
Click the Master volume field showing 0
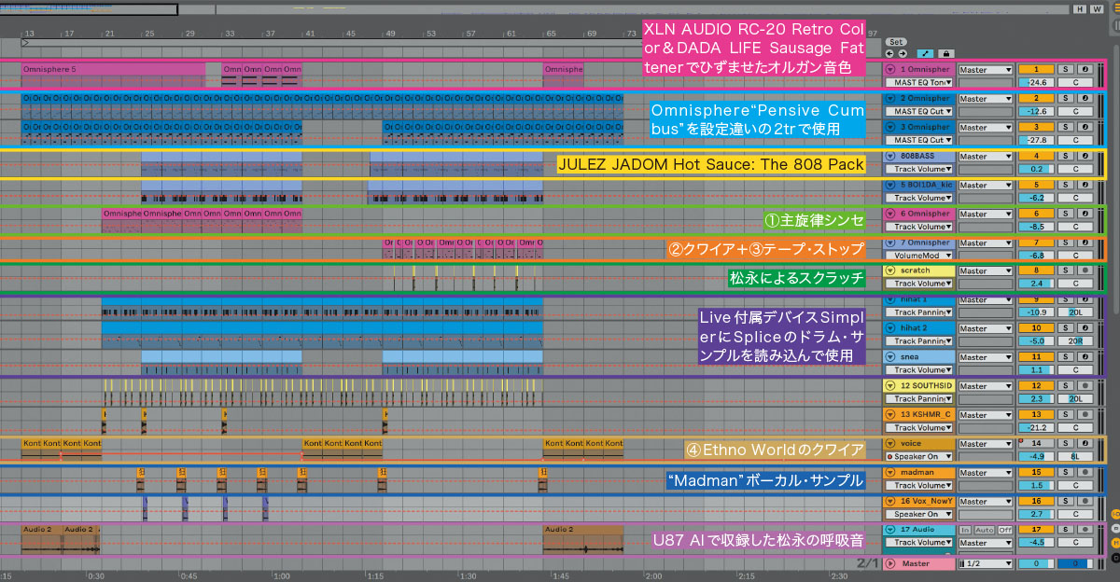pyautogui.click(x=1036, y=563)
